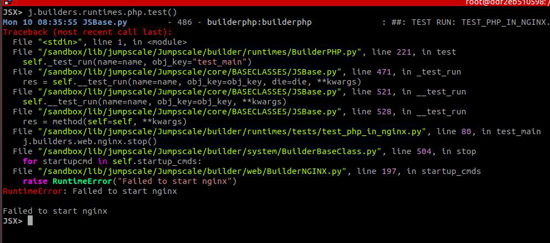
Task: Click 'in stop' after line 504
Action: (459, 152)
